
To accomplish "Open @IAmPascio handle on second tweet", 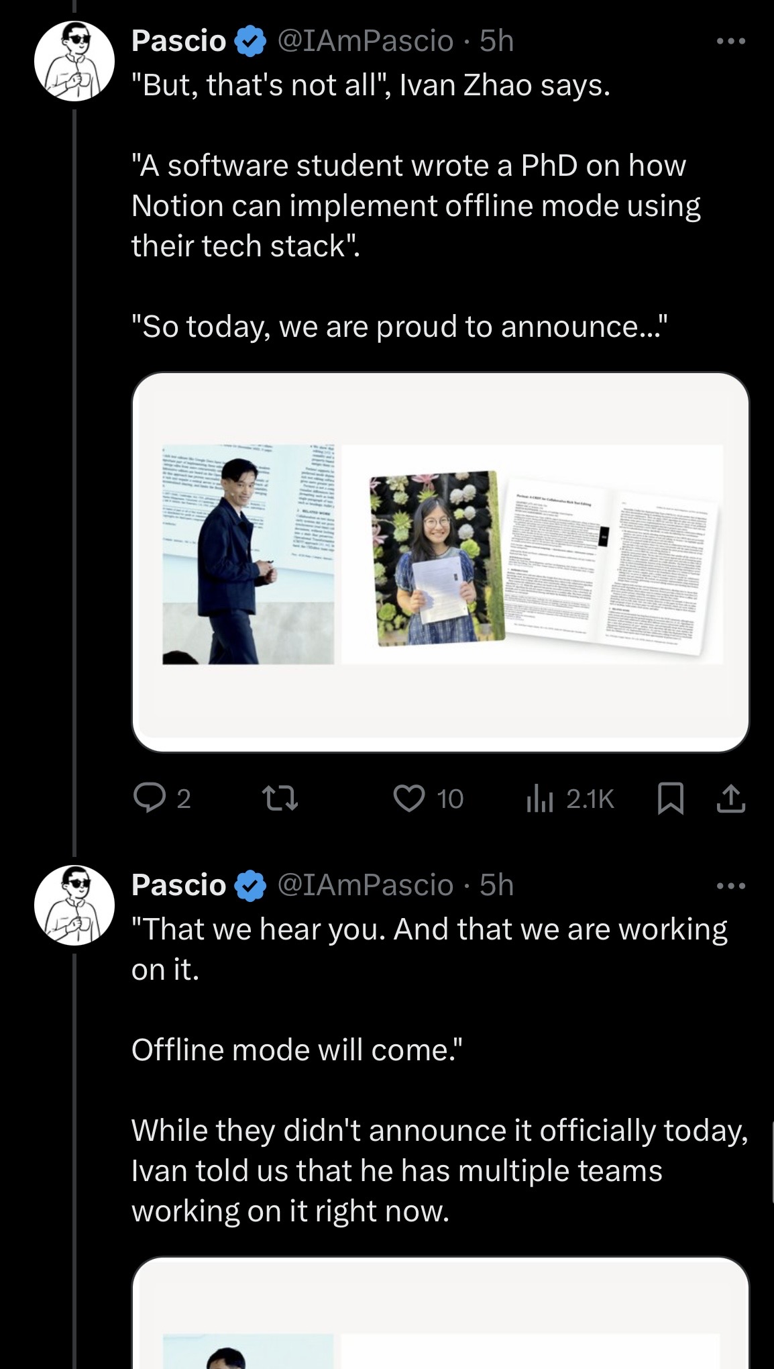I will (365, 886).
